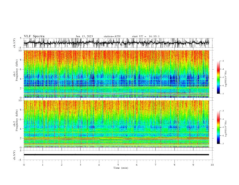Image resolution: width=239 pixels, height=185 pixels.
Task: Click the 'start UT = 14:10:1' text
Action: [146, 36]
